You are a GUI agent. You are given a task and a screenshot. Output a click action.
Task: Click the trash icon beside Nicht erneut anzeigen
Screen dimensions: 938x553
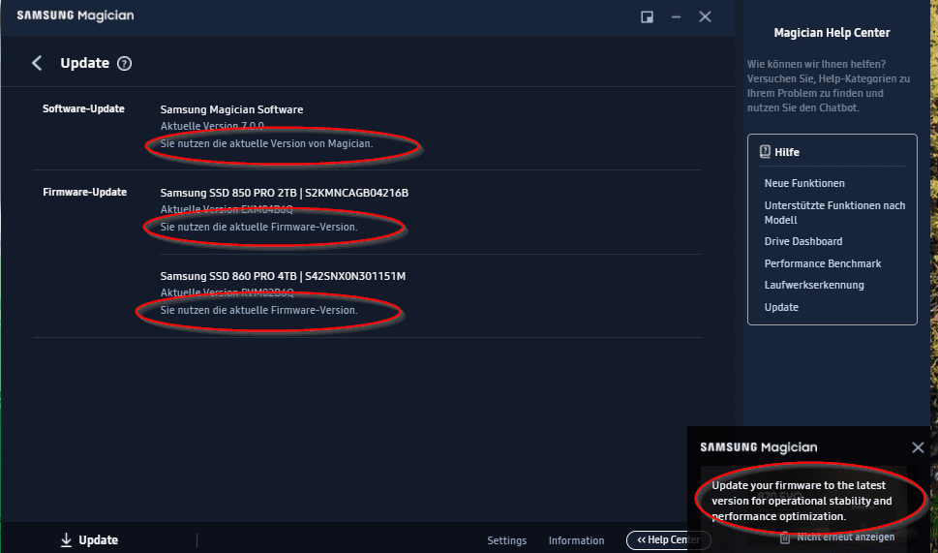click(x=785, y=538)
